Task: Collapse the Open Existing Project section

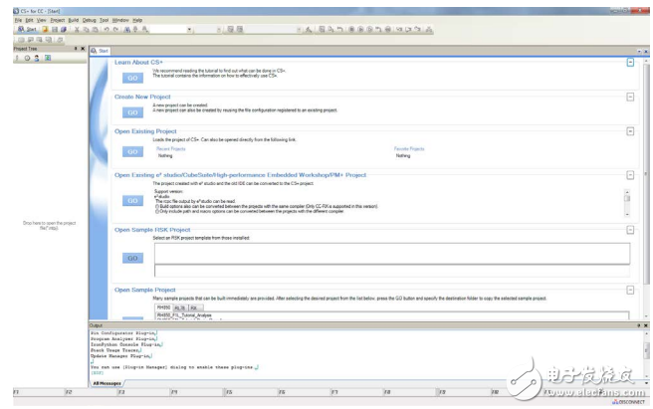Action: click(630, 131)
